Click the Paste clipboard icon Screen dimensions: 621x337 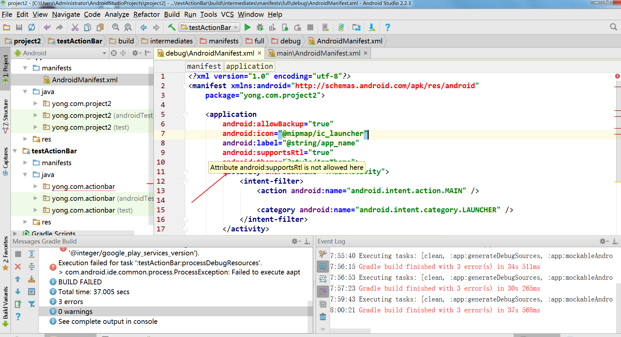pos(100,27)
